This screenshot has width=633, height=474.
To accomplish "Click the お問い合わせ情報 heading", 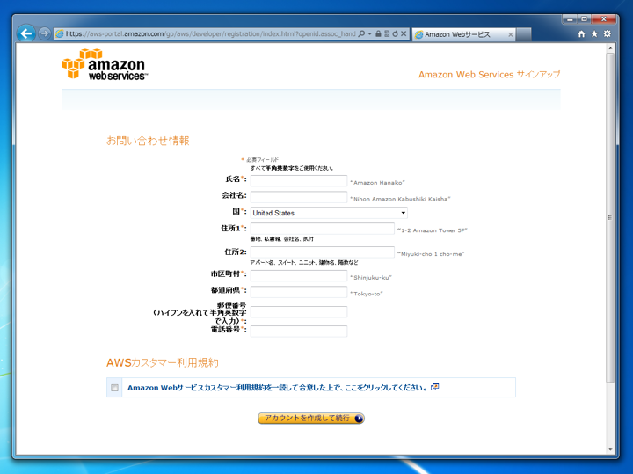I will [x=148, y=141].
